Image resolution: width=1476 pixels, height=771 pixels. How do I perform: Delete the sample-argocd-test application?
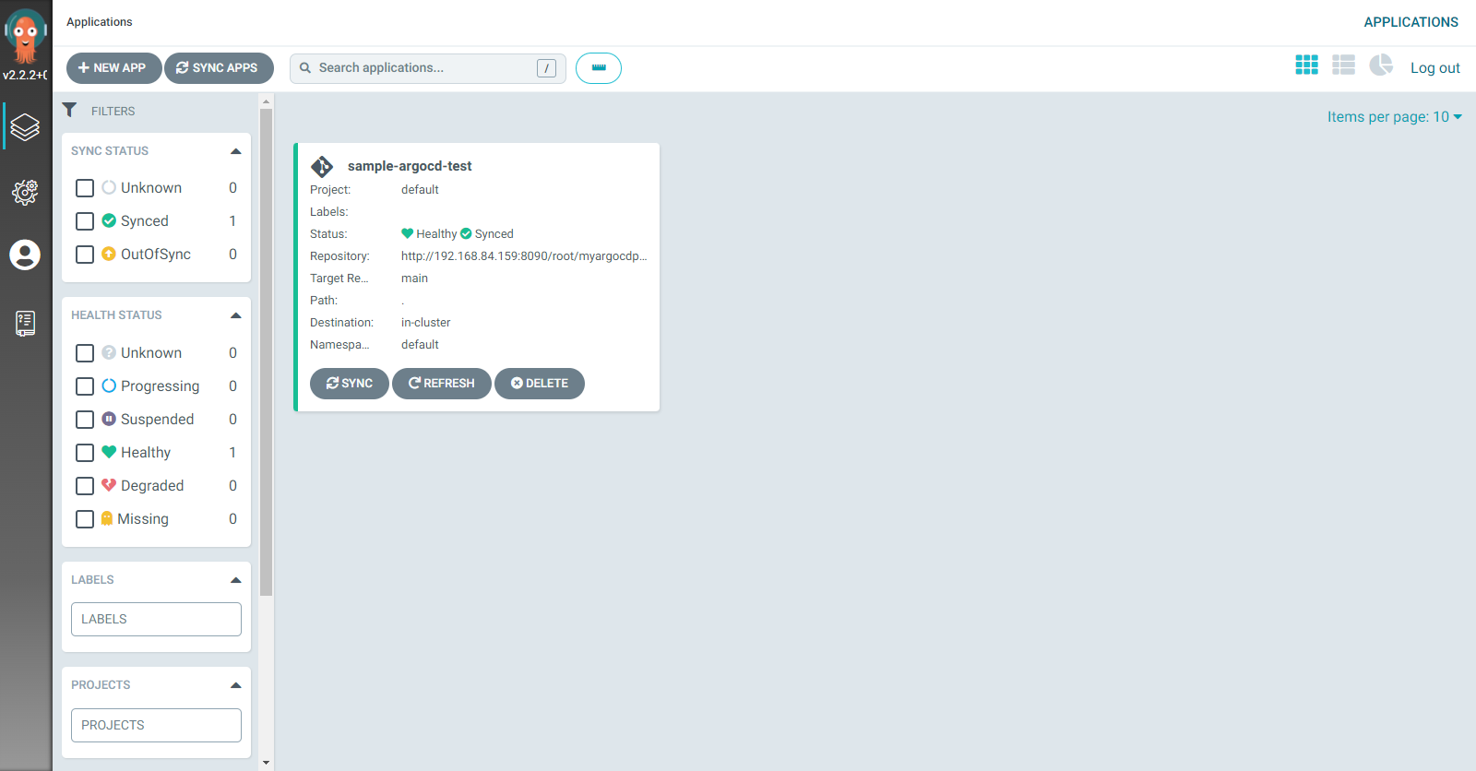[x=539, y=384]
